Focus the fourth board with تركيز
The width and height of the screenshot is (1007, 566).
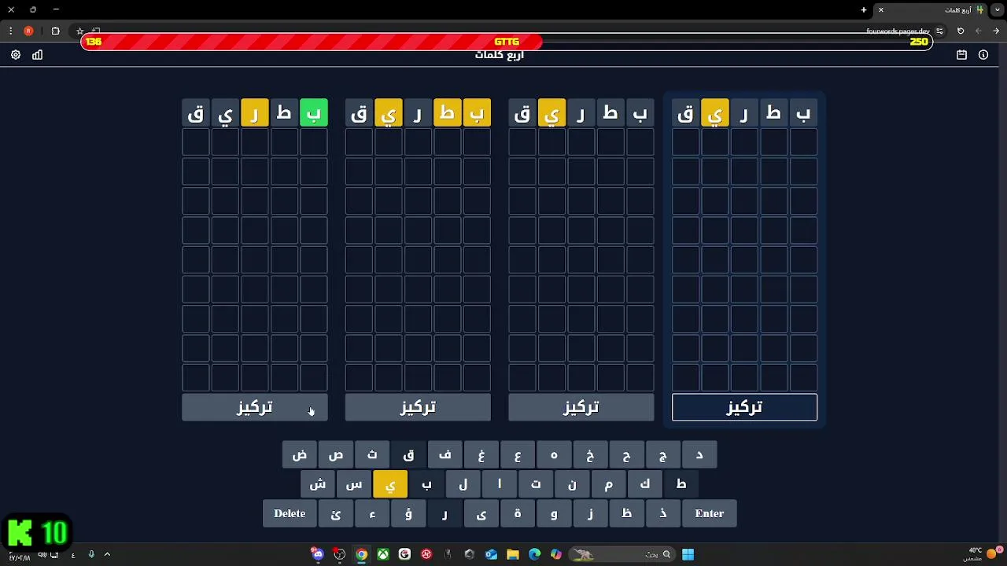click(x=744, y=407)
